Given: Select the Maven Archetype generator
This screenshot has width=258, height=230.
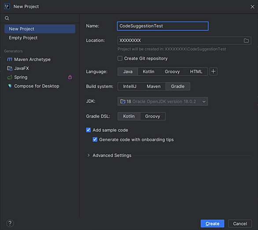Looking at the screenshot, I should pyautogui.click(x=29, y=59).
